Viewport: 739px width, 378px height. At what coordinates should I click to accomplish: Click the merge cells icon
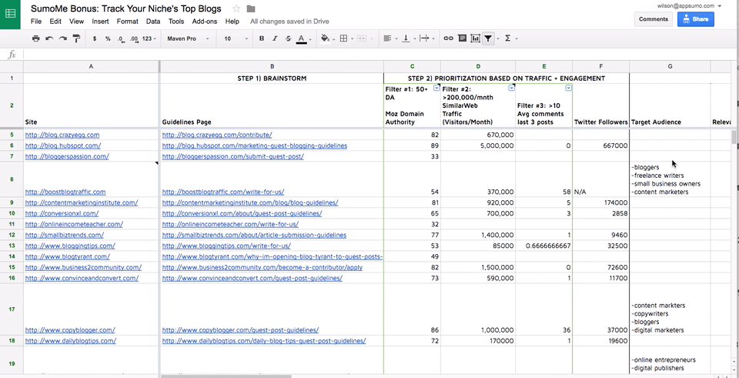click(x=363, y=38)
